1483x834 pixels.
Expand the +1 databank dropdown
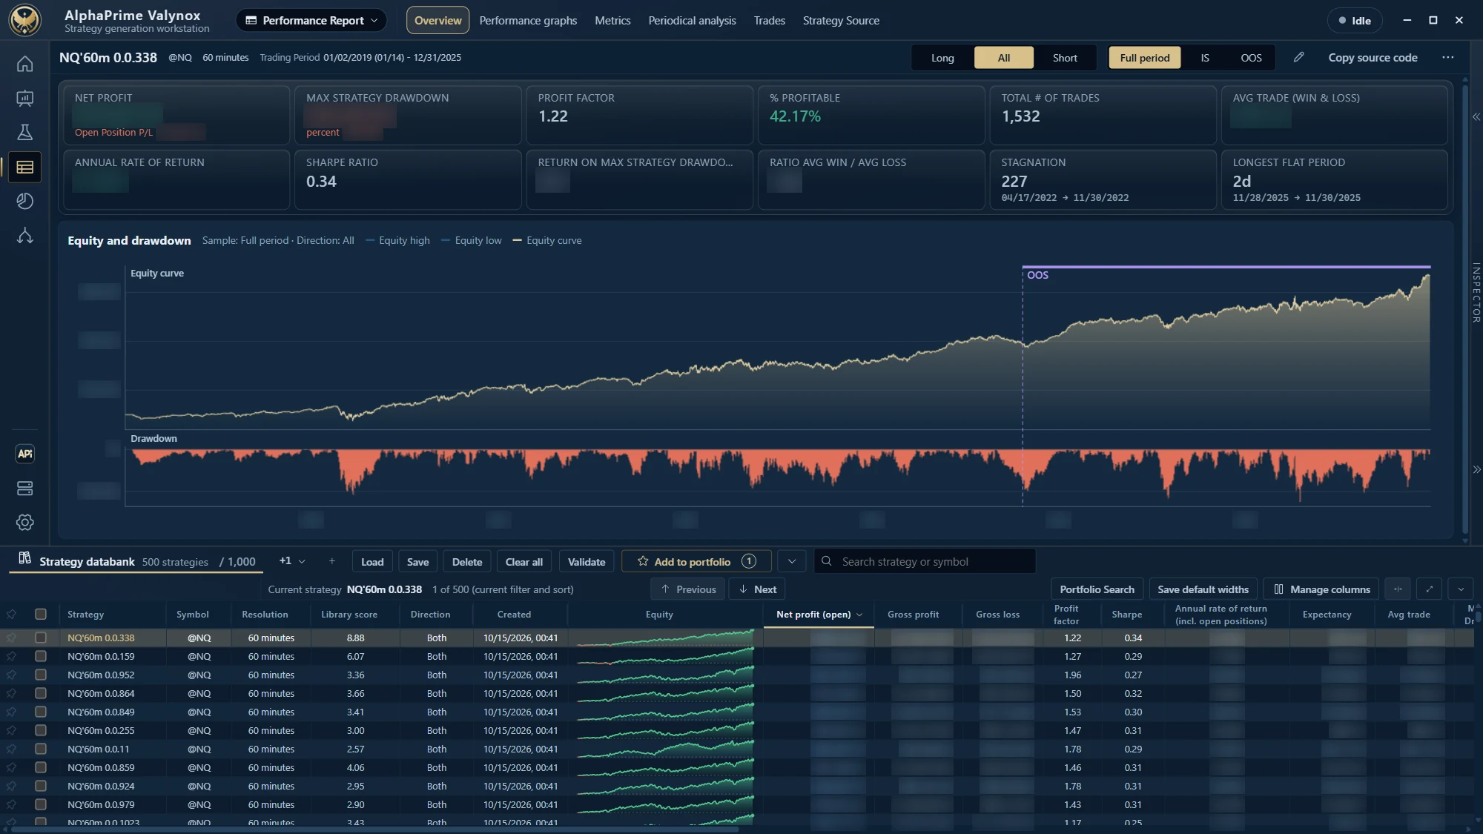(292, 561)
